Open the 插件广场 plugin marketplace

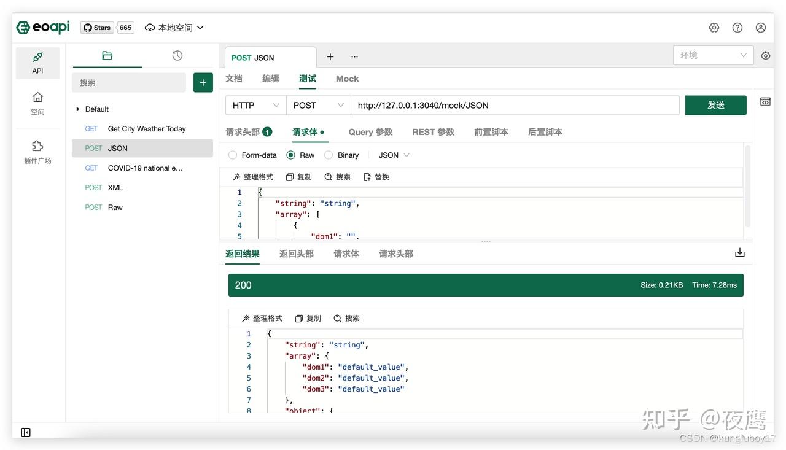pos(37,152)
